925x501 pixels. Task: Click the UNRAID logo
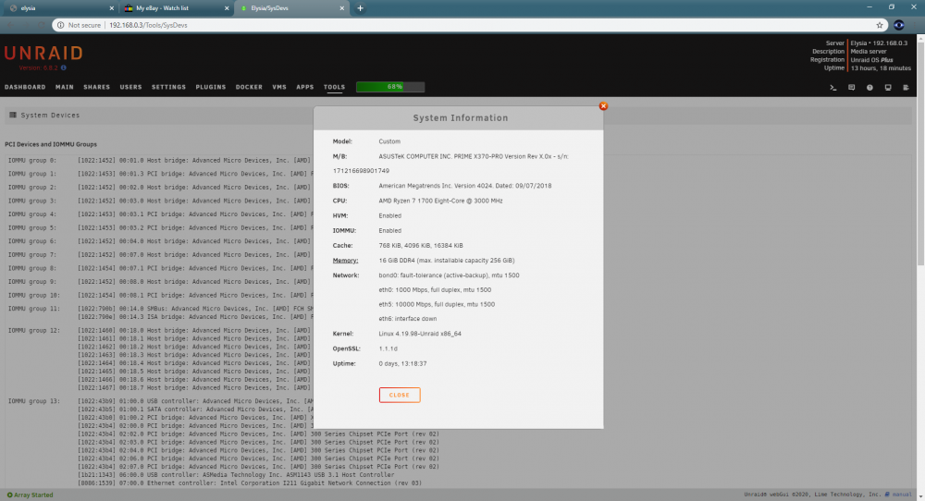pos(43,54)
